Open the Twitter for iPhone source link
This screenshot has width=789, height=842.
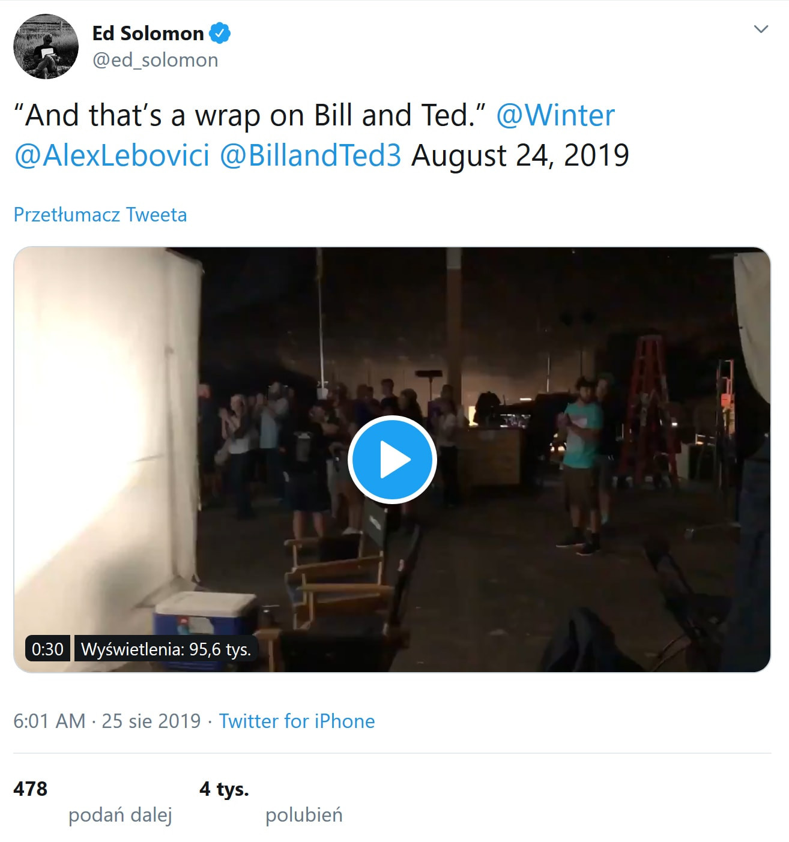click(x=297, y=721)
